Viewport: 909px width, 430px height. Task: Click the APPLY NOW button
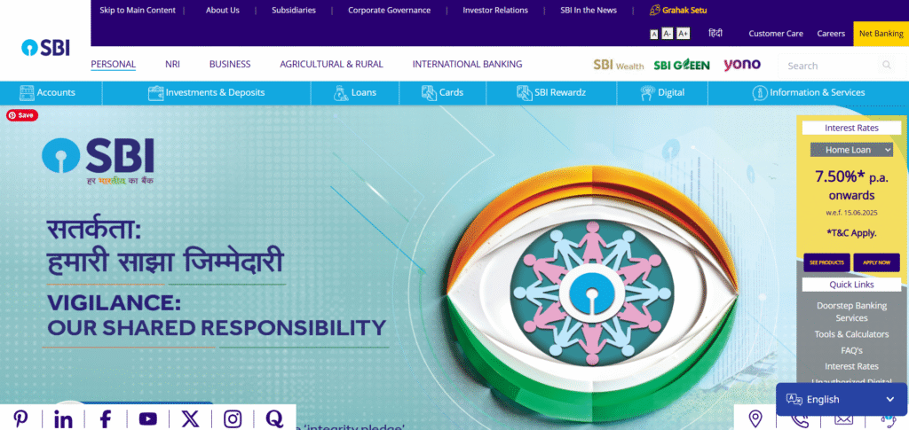tap(876, 262)
